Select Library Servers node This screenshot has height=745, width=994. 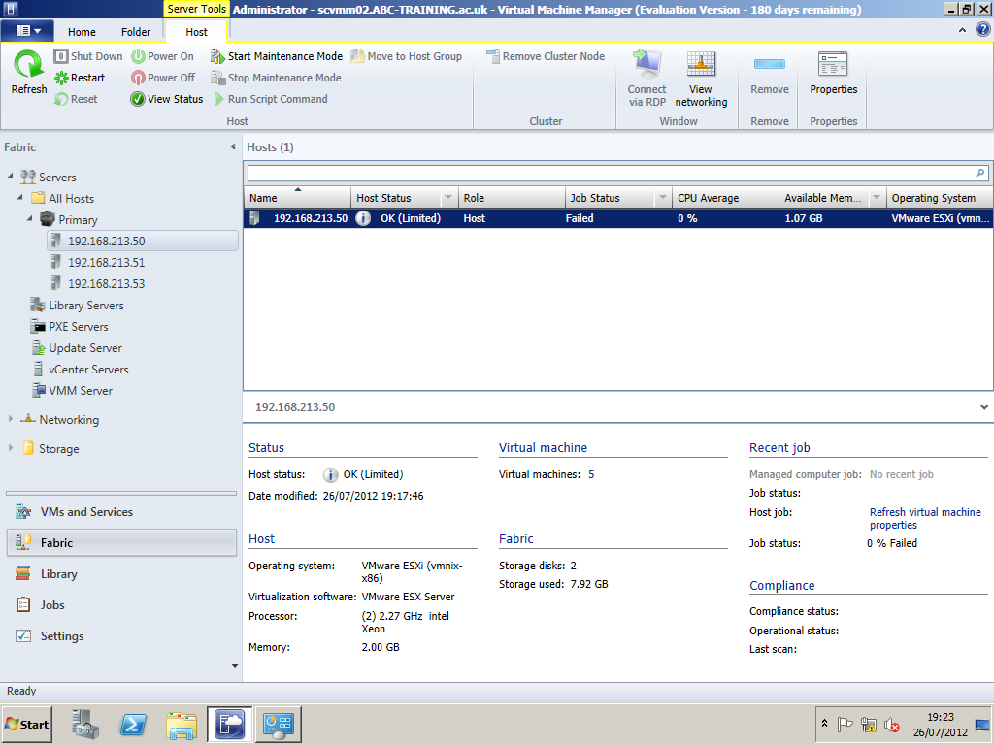(78, 306)
